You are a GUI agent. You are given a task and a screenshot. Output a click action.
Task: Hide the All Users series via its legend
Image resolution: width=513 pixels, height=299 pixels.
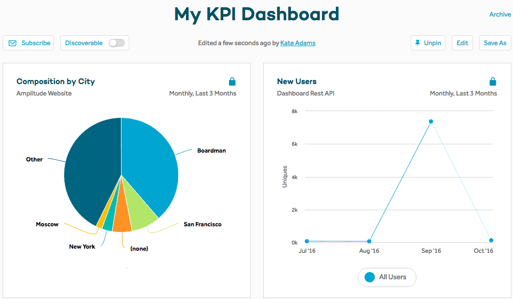387,277
